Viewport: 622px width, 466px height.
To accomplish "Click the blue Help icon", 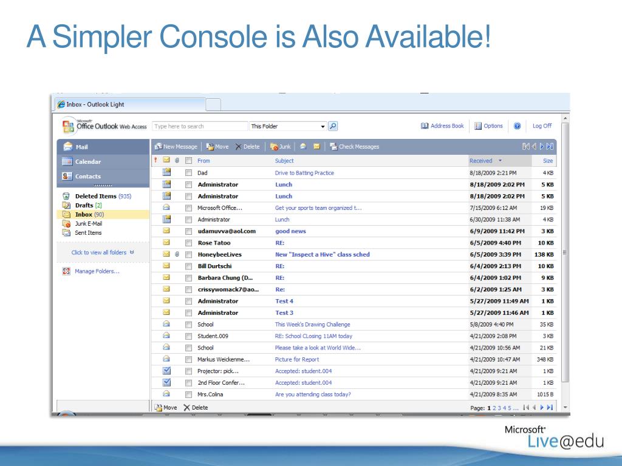I will coord(518,126).
